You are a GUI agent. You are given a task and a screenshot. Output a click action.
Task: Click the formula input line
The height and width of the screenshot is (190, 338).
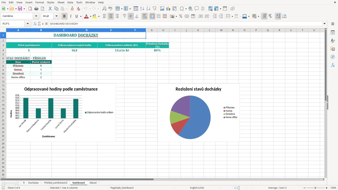[x=186, y=24]
